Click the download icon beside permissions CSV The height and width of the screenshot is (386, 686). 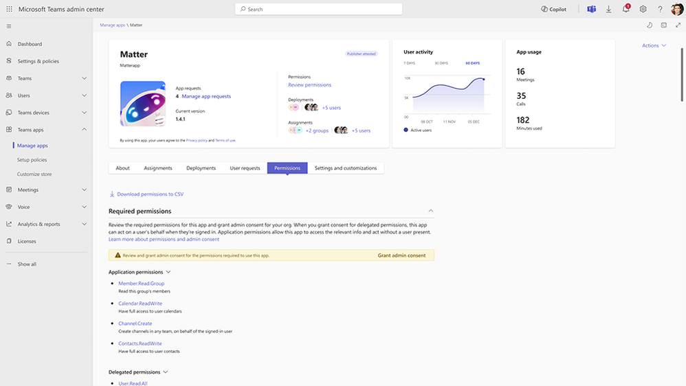coord(112,194)
